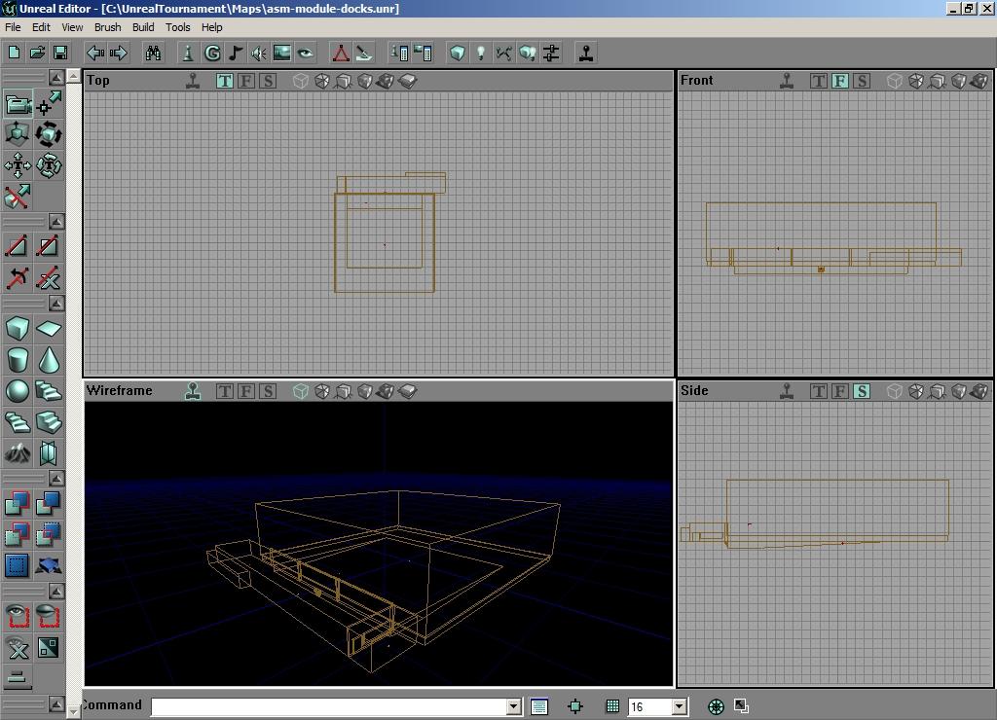Screen dimensions: 997x720
Task: Choose the Cylinder brush builder
Action: (x=18, y=360)
